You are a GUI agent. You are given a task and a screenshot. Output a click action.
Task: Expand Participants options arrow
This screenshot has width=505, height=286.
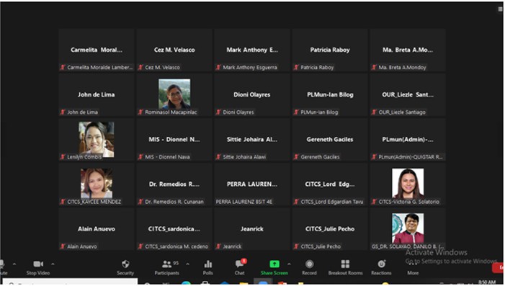tap(187, 264)
